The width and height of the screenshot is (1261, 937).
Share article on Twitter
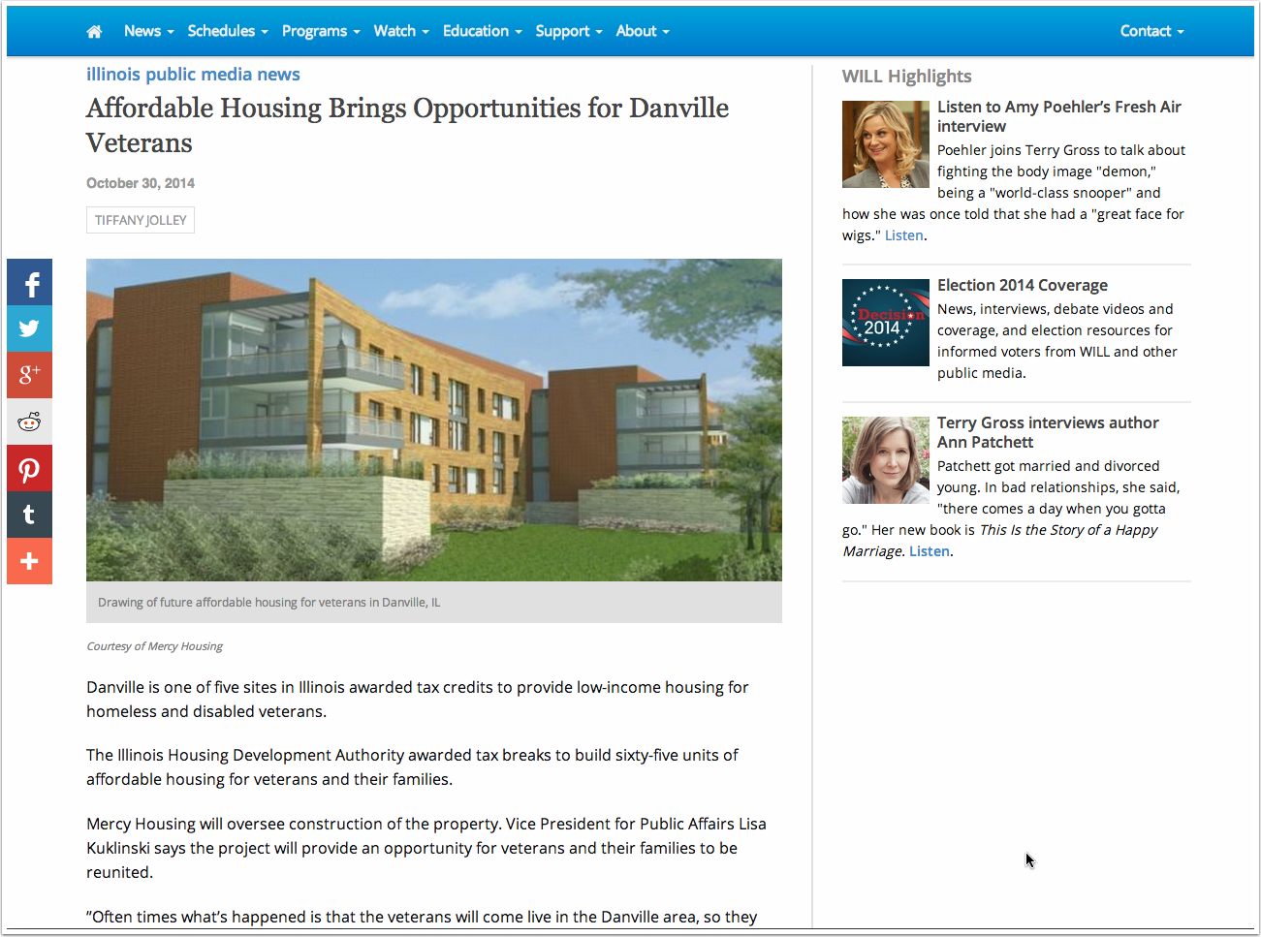(x=29, y=328)
